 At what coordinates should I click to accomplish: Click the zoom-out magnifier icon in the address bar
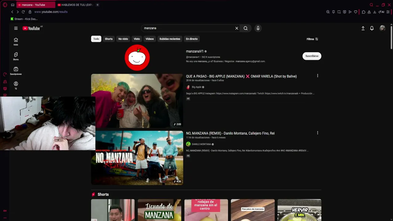click(x=328, y=12)
